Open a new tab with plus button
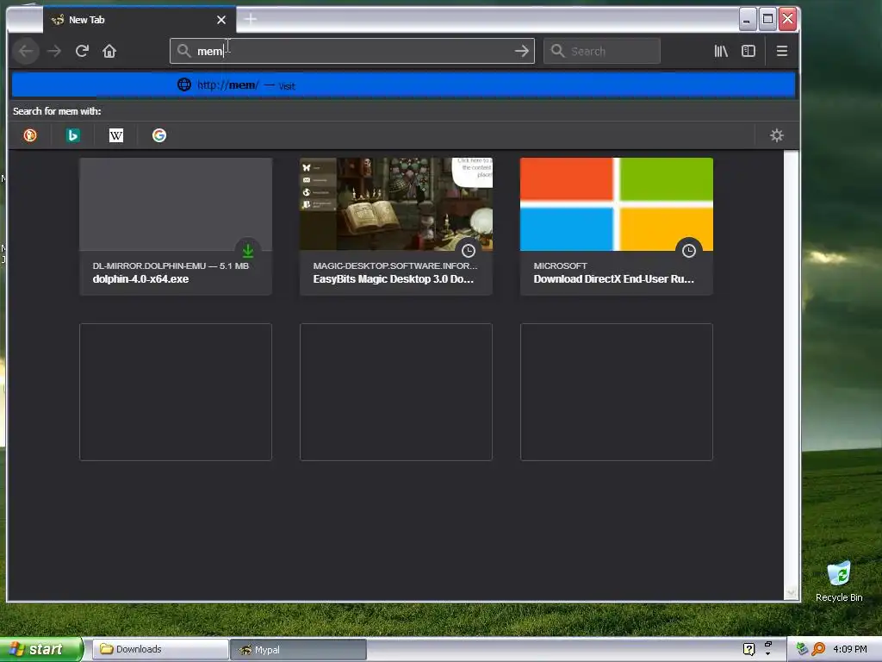Image resolution: width=882 pixels, height=662 pixels. click(251, 20)
